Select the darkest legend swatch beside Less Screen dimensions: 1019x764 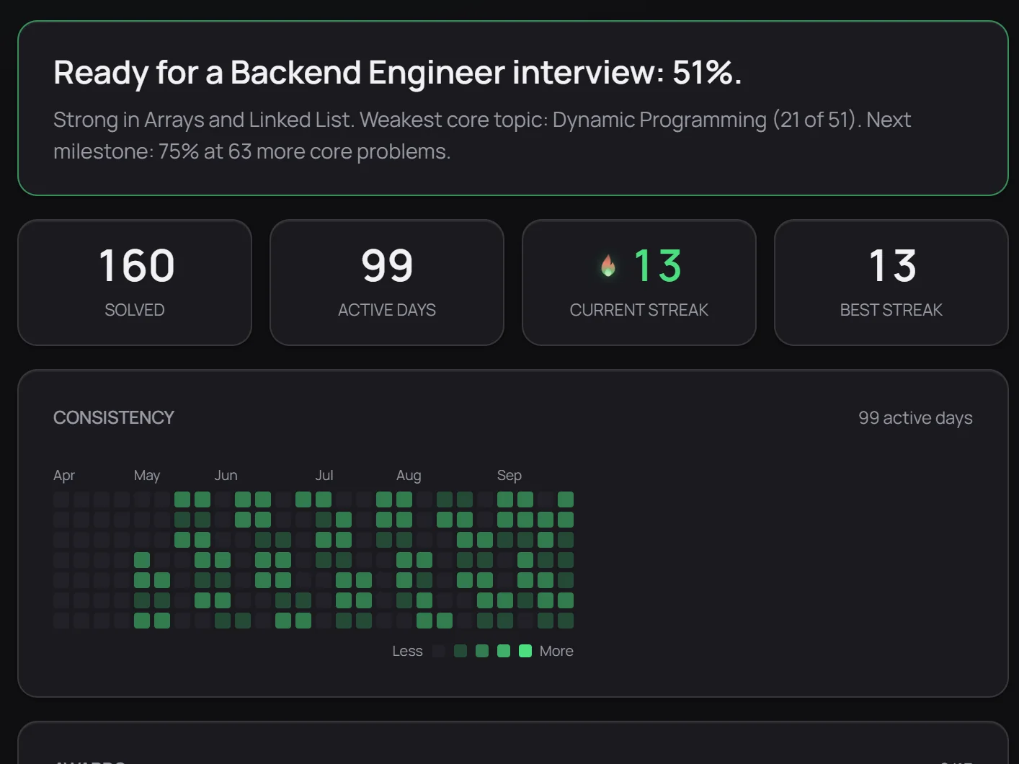tap(439, 651)
